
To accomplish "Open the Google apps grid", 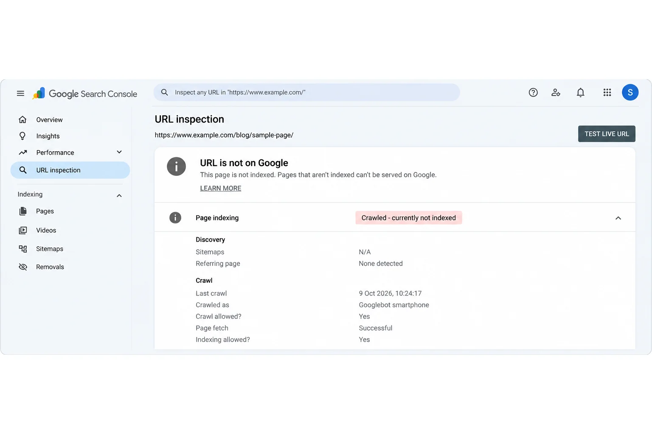I will [x=607, y=92].
